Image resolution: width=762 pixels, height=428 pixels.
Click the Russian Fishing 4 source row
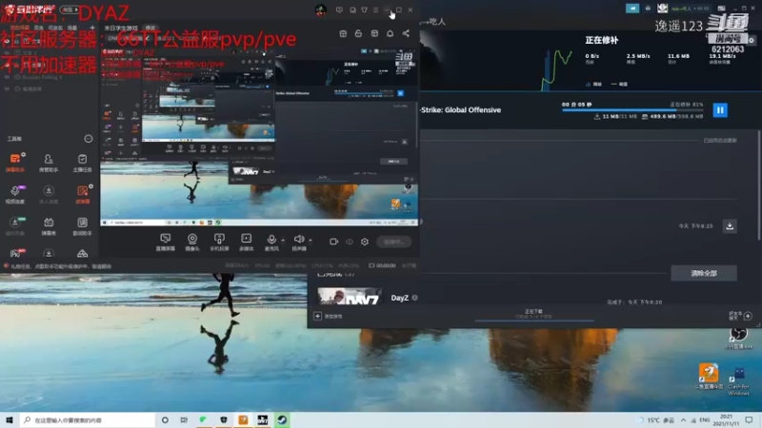click(50, 77)
